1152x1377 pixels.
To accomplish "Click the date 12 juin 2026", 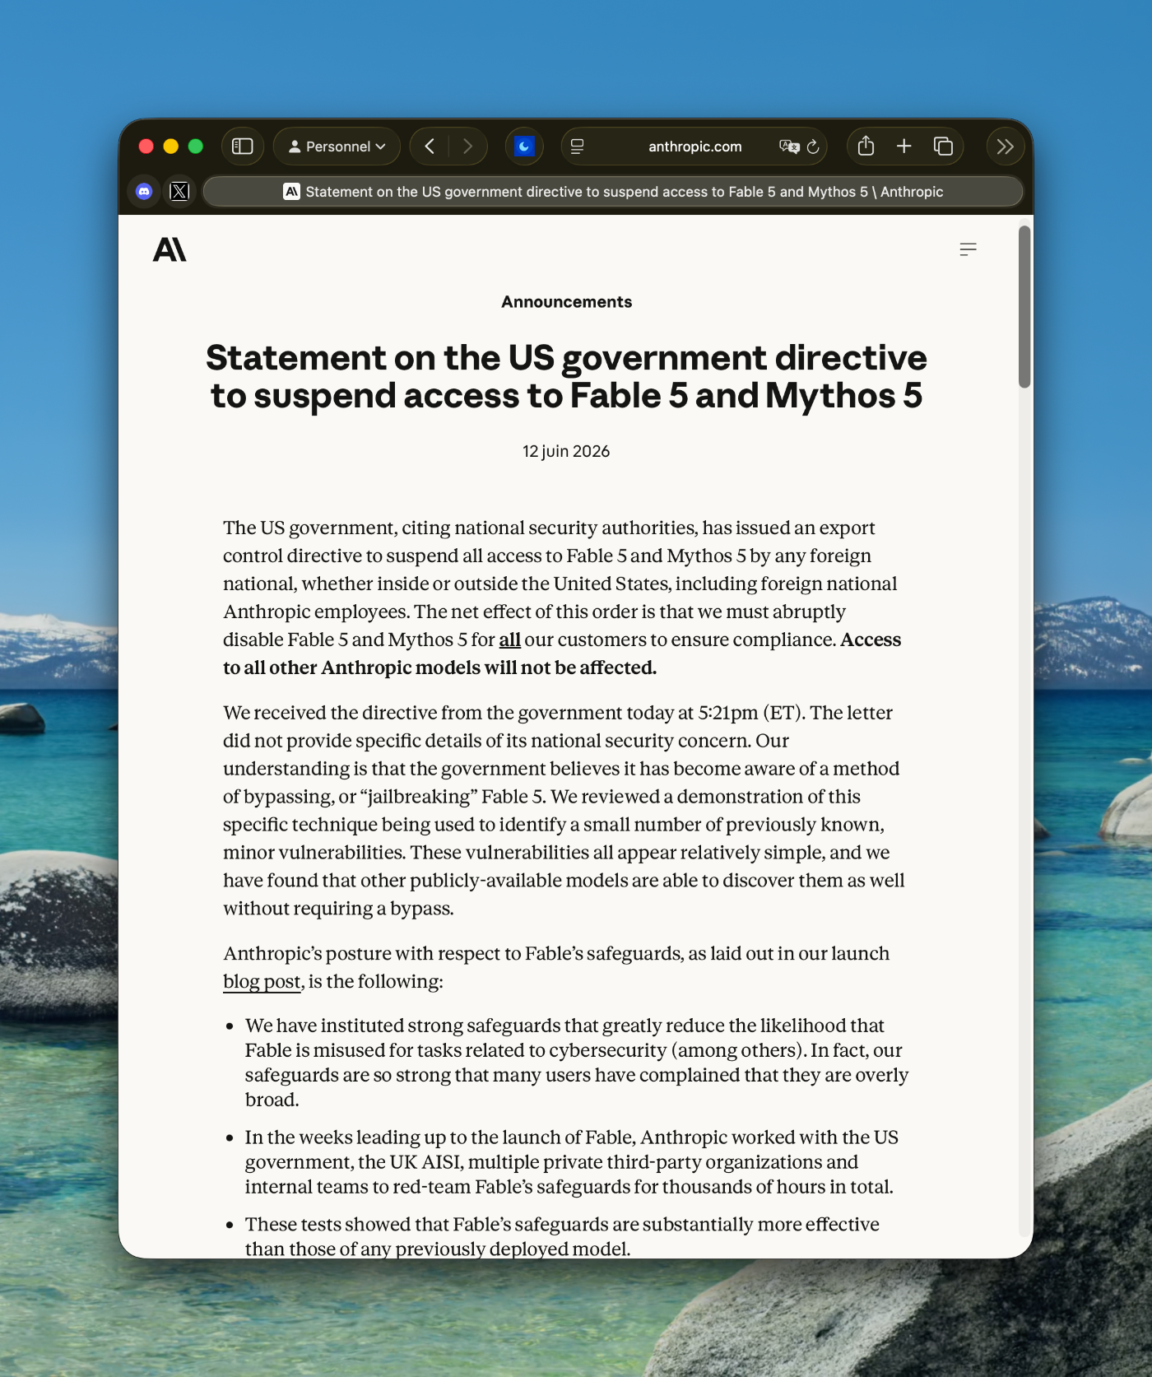I will pyautogui.click(x=566, y=451).
